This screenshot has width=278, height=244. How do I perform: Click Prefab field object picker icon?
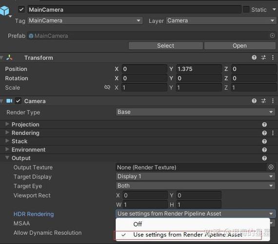pyautogui.click(x=272, y=36)
